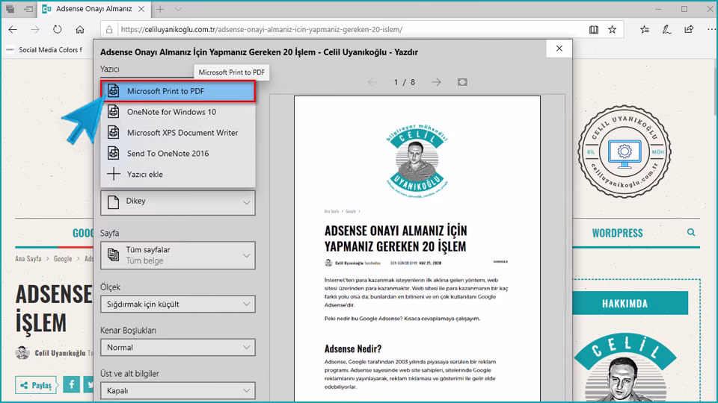Click the site lock icon in address bar
This screenshot has height=403, width=718.
tap(109, 30)
